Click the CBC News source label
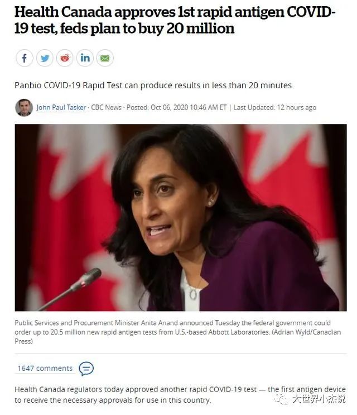 coord(106,107)
